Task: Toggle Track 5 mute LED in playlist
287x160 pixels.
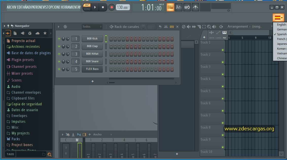Action: [x=223, y=98]
